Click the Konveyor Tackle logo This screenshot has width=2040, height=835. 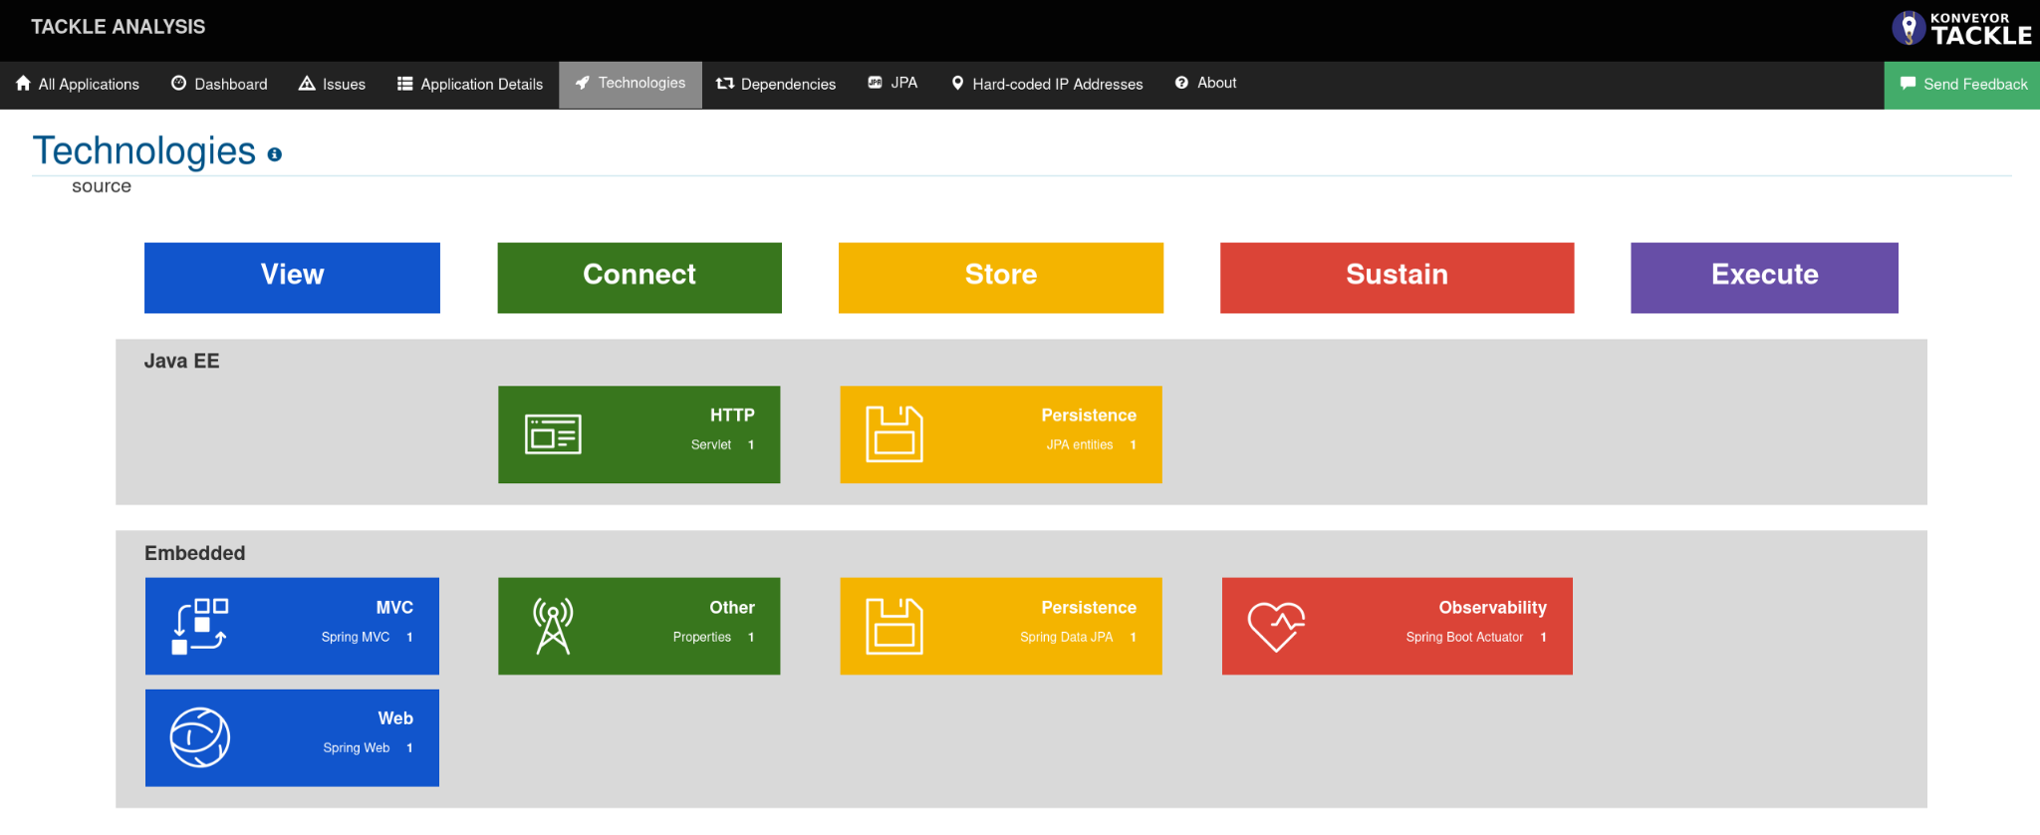[1961, 28]
